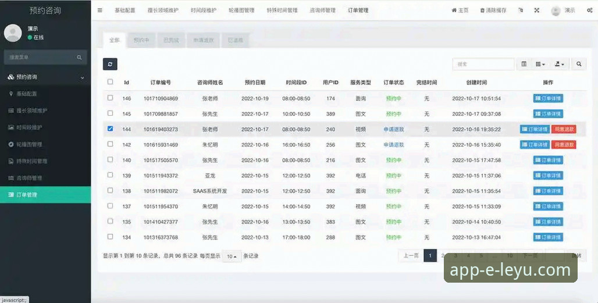Click the 申请退款 status of order 144

[394, 129]
